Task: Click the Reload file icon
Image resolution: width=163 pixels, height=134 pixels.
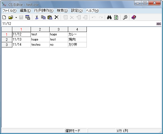Action: coord(116,17)
